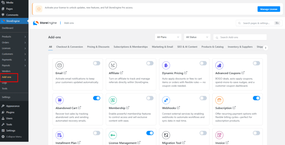
Task: Click the License Management key icon
Action: point(113,135)
